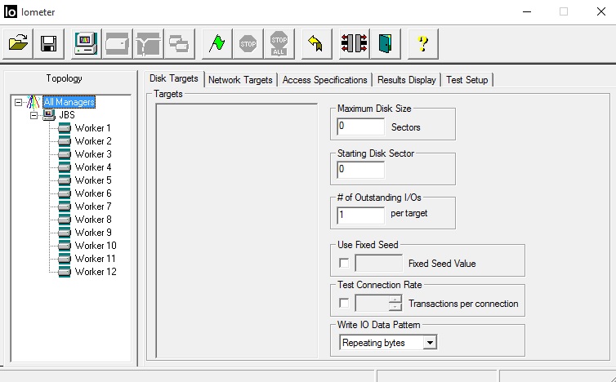Viewport: 616px width, 382px height.
Task: Open the Write IO Data Pattern dropdown
Action: pos(430,343)
